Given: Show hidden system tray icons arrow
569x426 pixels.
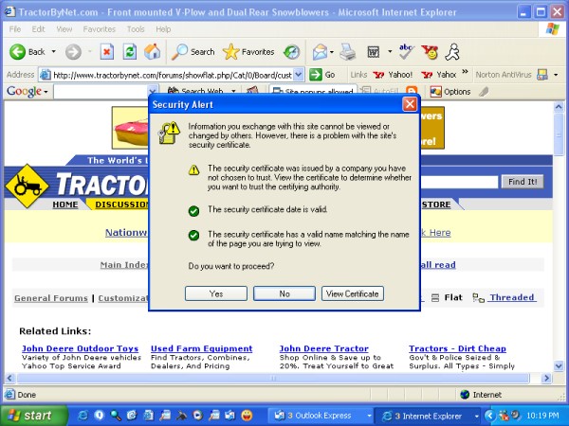Looking at the screenshot, I should (490, 416).
